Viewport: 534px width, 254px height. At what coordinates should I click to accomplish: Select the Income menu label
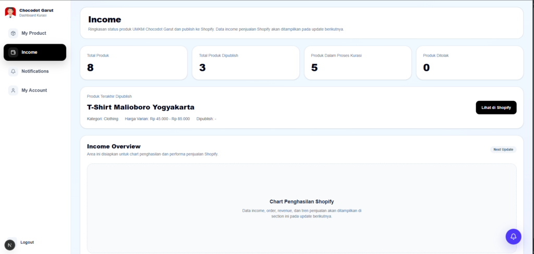(29, 52)
